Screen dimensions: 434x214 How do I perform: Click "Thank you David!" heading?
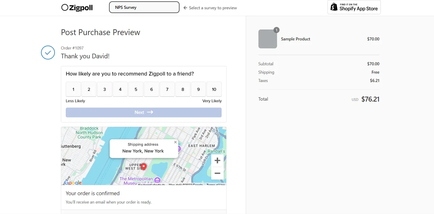[x=85, y=56]
